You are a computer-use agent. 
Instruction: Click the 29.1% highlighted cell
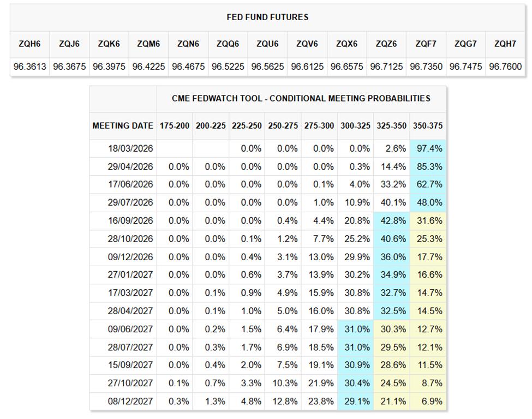[356, 401]
